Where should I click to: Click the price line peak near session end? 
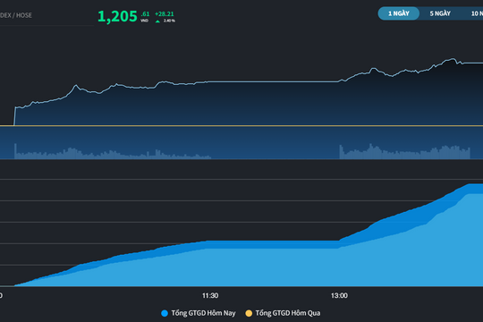coord(453,58)
